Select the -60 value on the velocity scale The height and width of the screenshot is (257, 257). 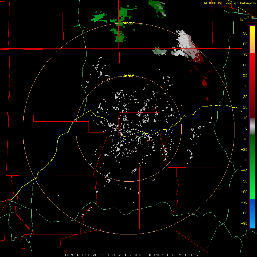tap(244, 192)
